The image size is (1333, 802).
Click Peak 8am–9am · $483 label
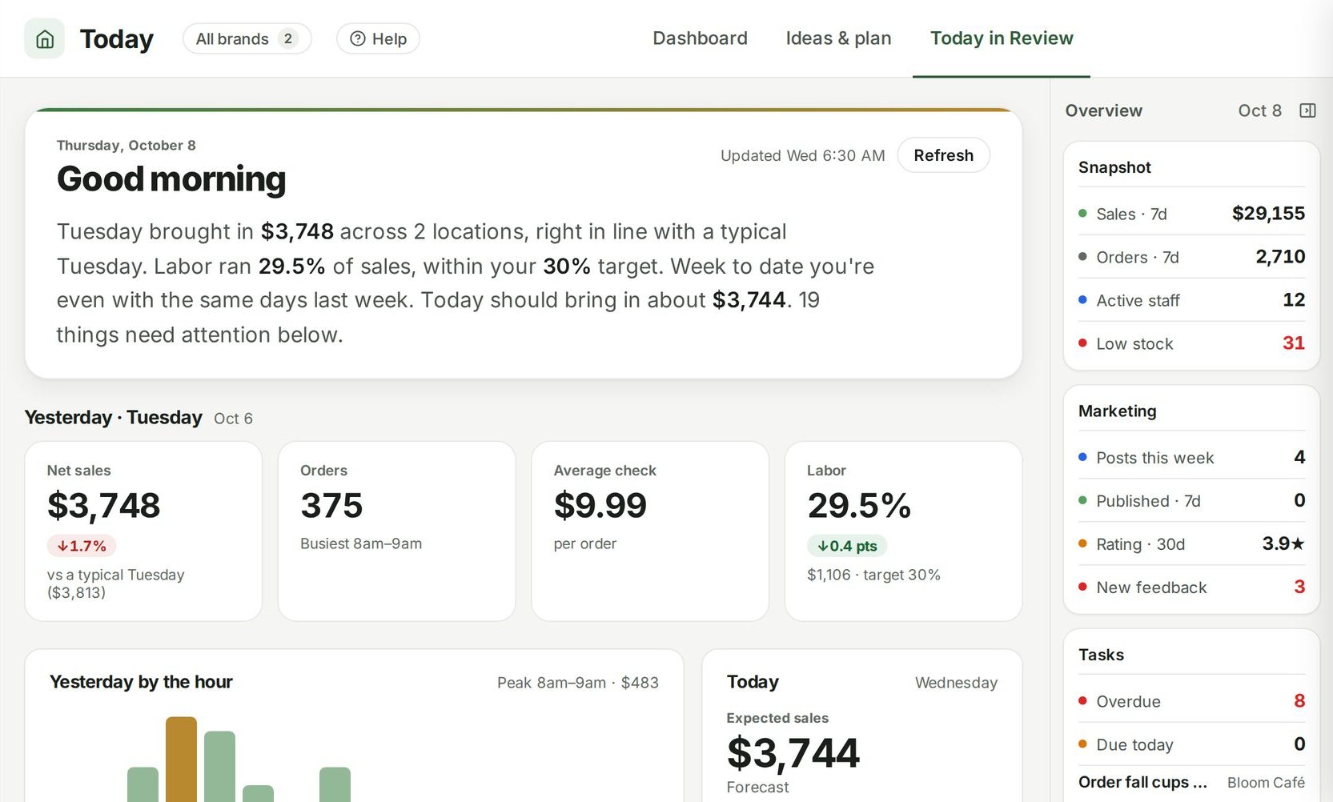[x=578, y=683]
